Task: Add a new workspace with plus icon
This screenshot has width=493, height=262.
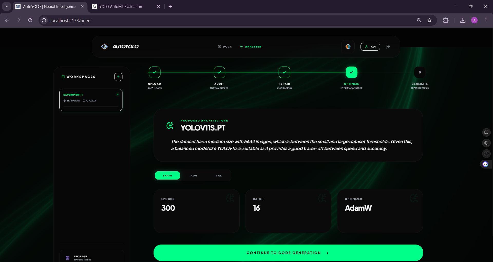Action: tap(118, 77)
